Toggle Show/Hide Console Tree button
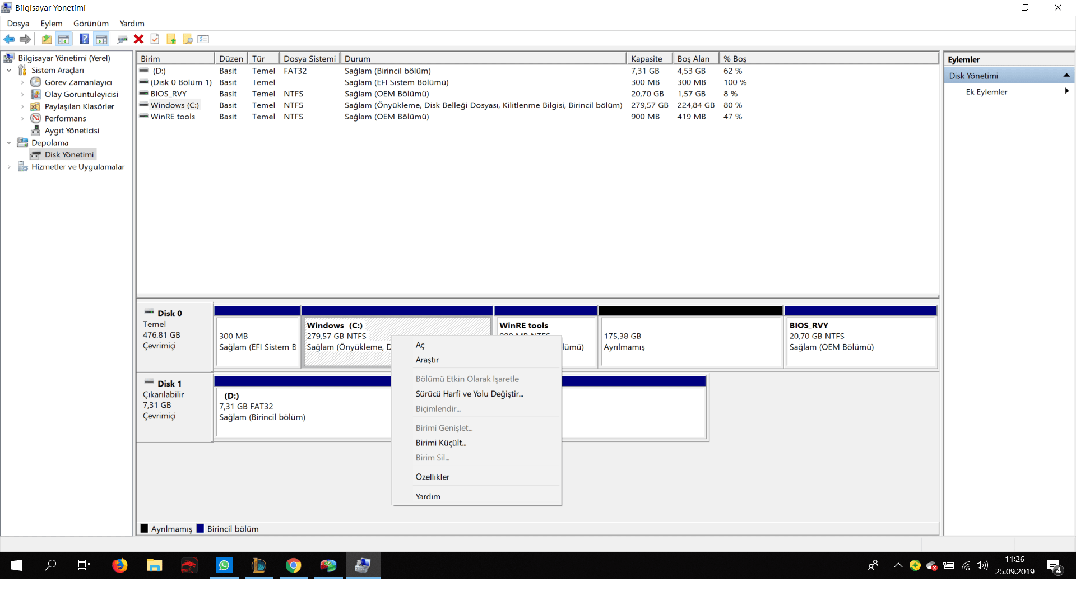 (64, 39)
